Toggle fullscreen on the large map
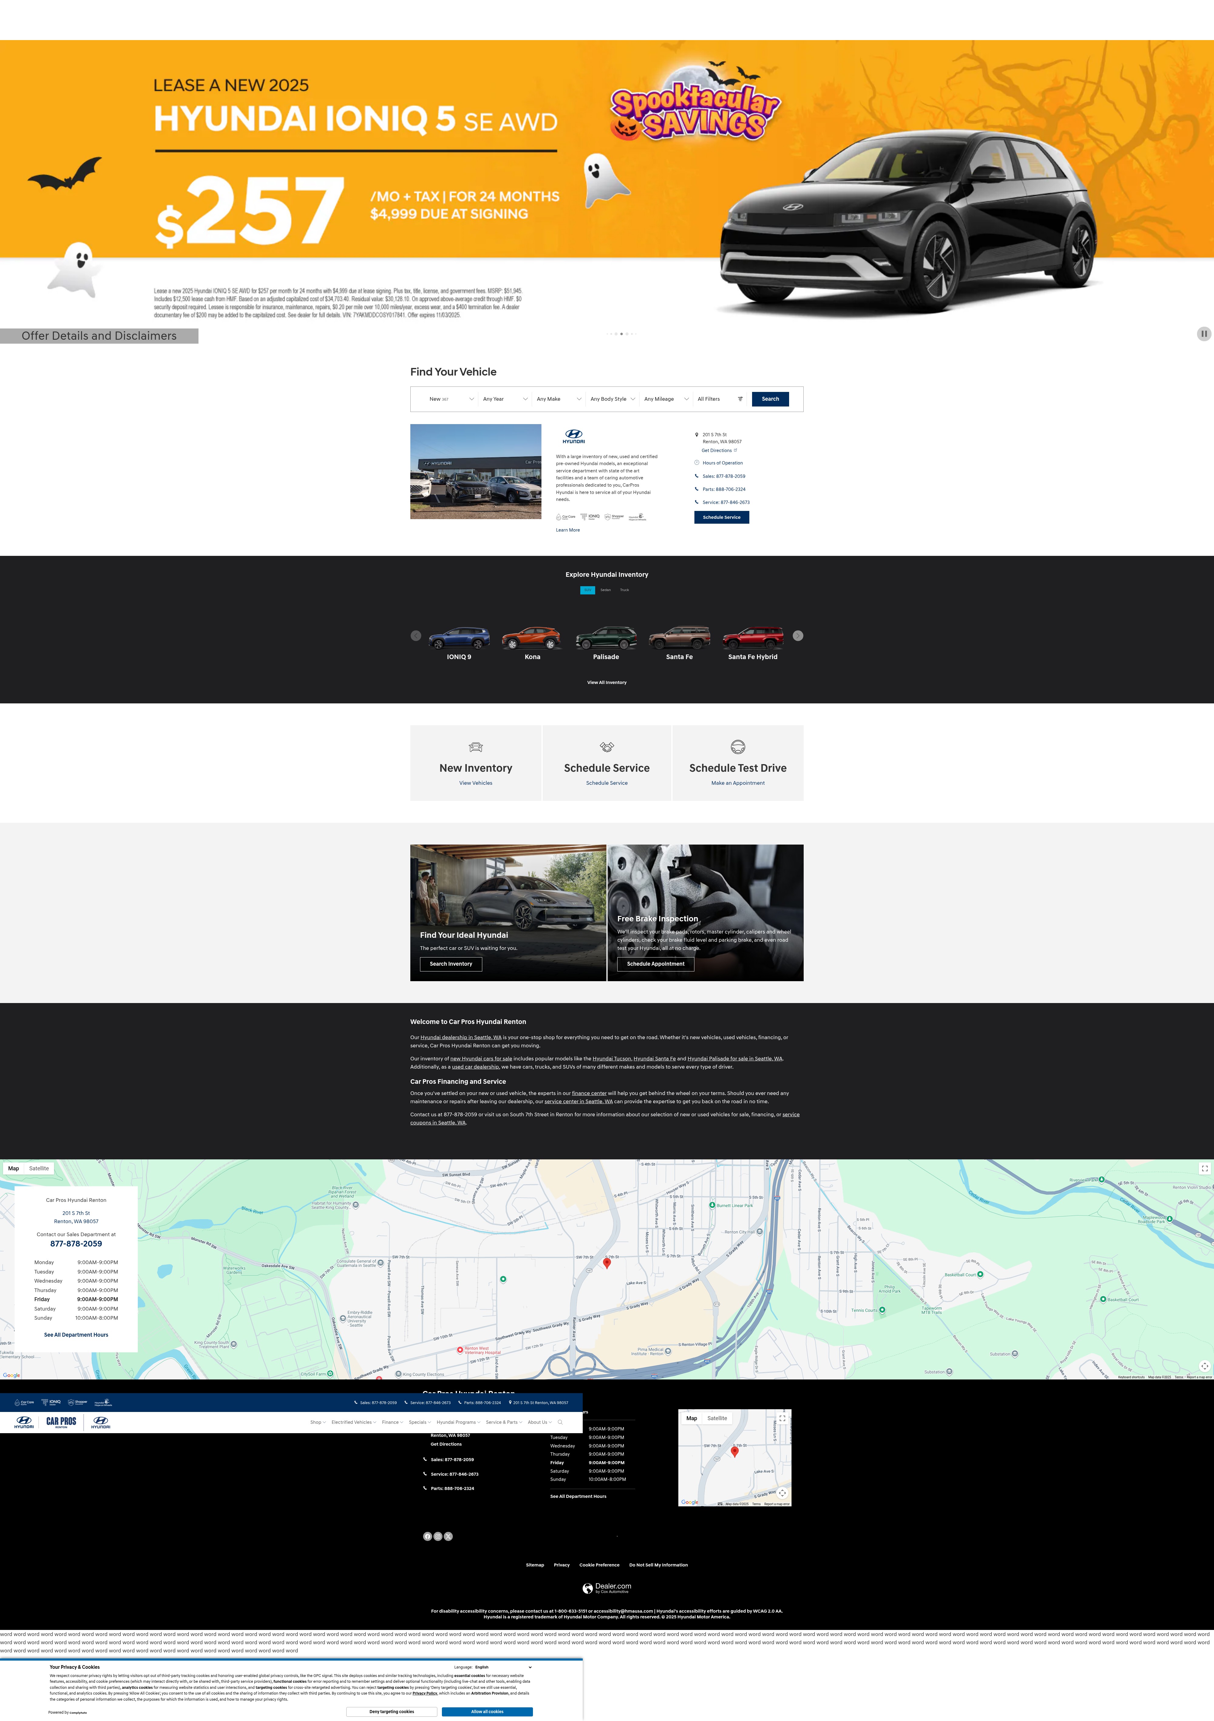Viewport: 1214px width, 1721px height. pyautogui.click(x=1204, y=1168)
